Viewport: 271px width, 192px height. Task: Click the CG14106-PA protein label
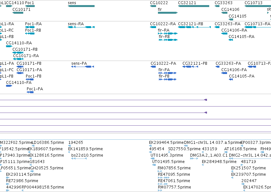click(x=234, y=70)
